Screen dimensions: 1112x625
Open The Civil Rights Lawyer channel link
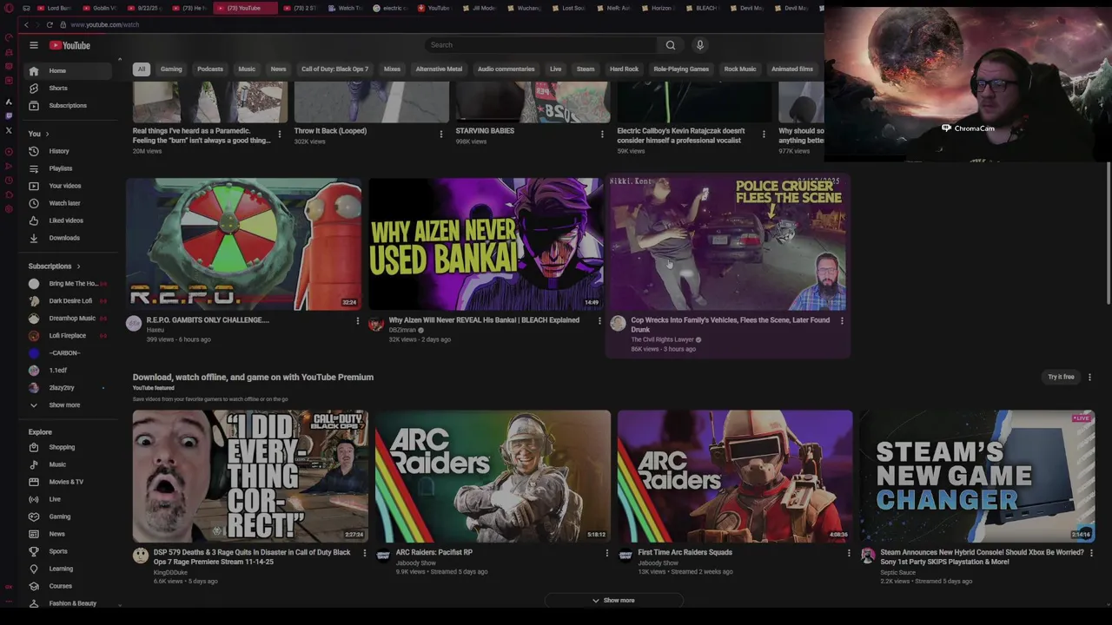(x=662, y=339)
